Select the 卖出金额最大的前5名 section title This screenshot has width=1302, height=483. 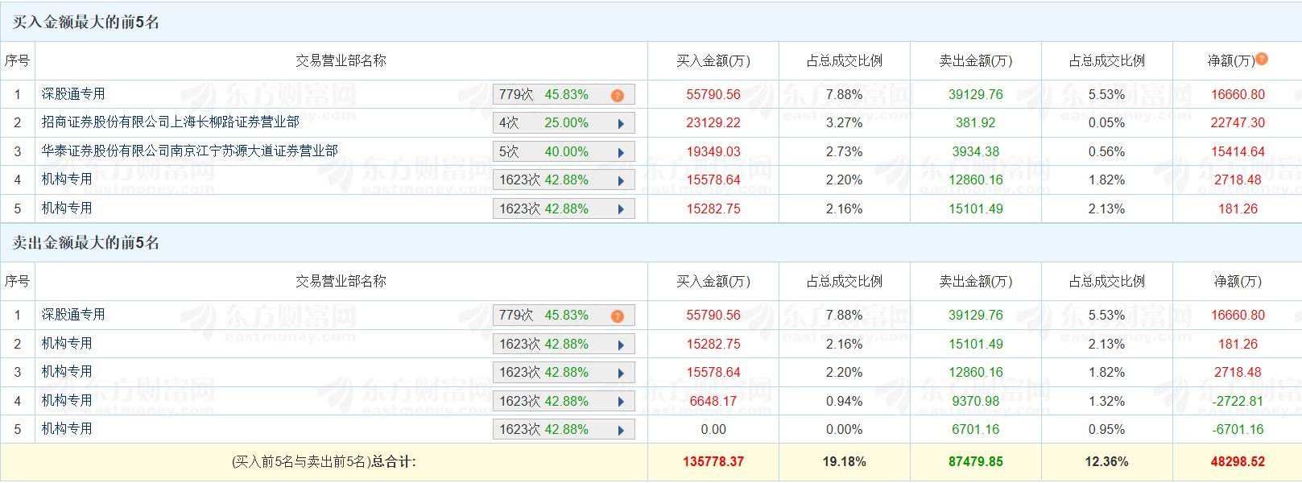[x=85, y=243]
